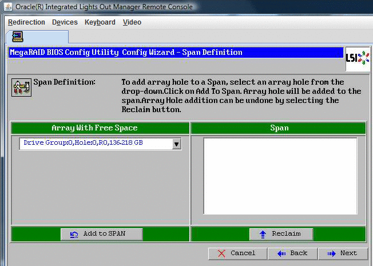373x266 pixels.
Task: Click the MegaRAID BIOS Config Utility title bar
Action: click(x=176, y=53)
